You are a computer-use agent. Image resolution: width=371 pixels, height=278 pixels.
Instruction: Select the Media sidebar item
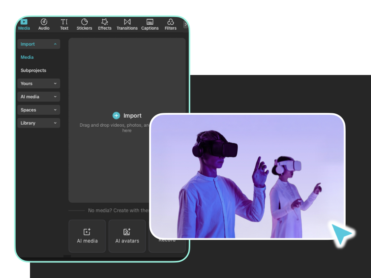click(x=27, y=57)
